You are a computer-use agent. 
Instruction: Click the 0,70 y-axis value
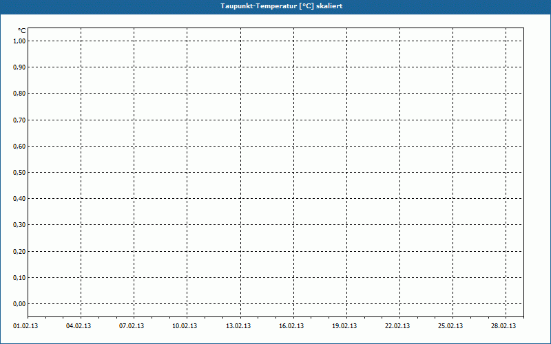coord(19,120)
